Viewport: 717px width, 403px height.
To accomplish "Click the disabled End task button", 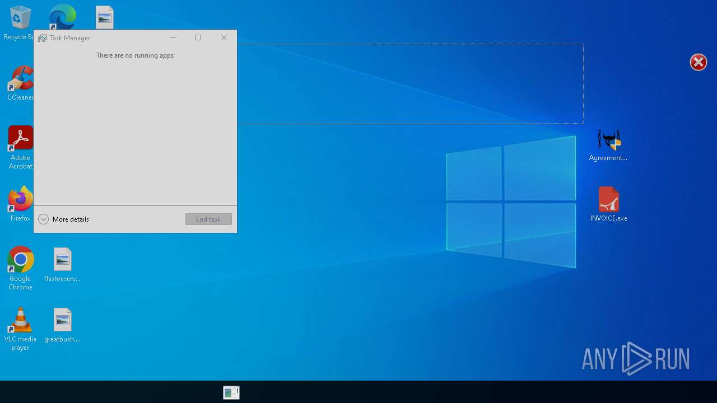I will click(x=208, y=219).
